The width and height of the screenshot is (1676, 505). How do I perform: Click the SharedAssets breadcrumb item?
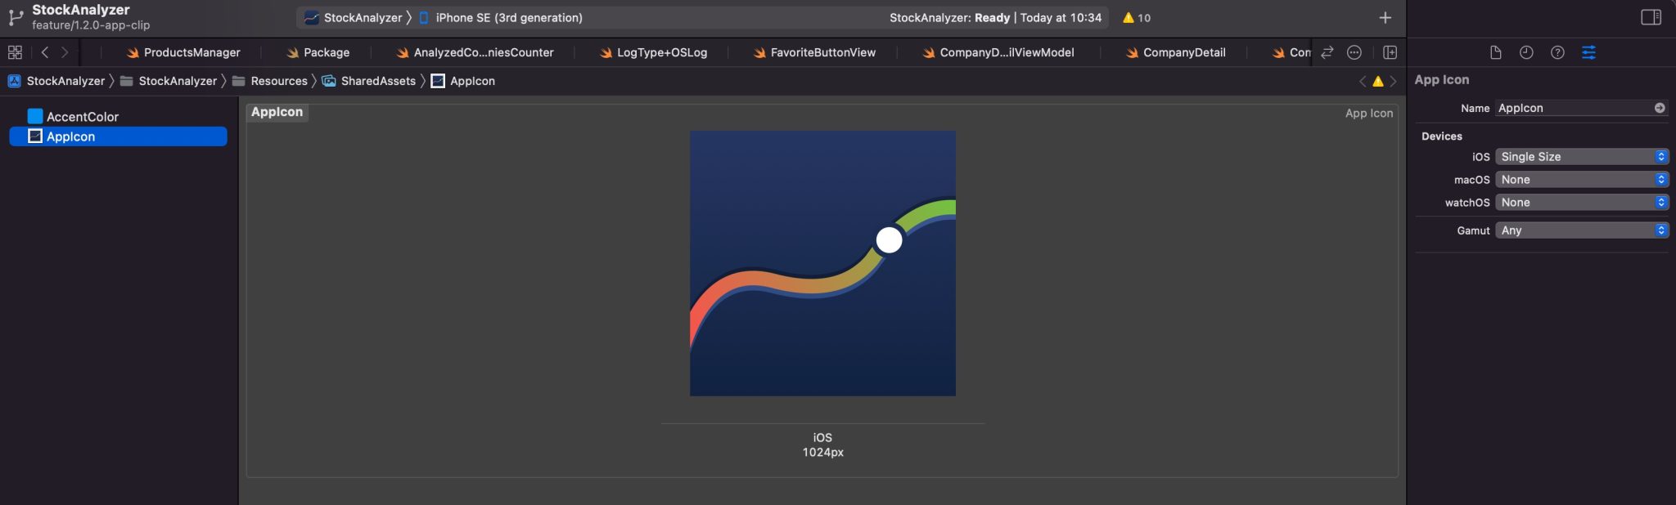coord(369,81)
